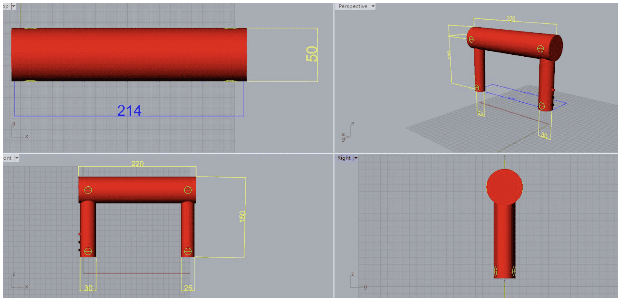Click the 220 dimension in Front view
620x300 pixels.
click(x=137, y=164)
